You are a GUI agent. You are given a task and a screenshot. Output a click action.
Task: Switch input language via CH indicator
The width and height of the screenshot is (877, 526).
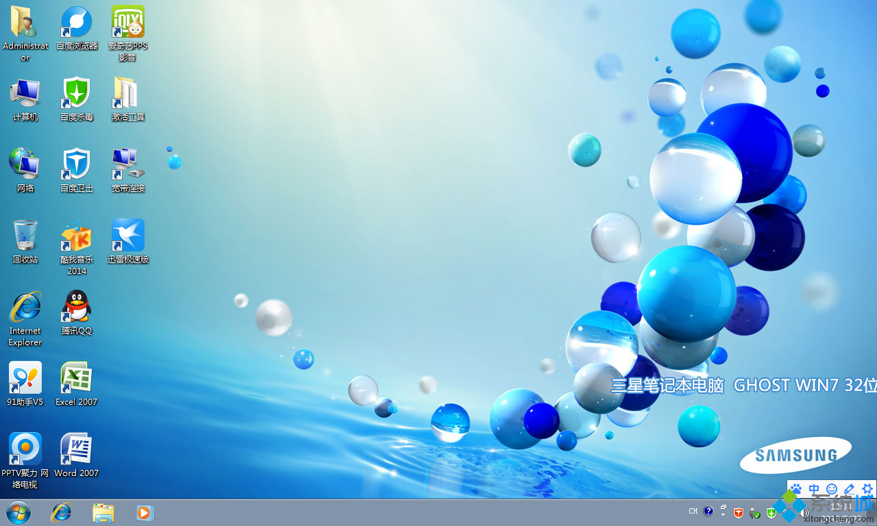pos(693,511)
